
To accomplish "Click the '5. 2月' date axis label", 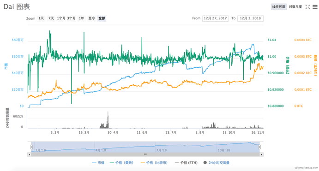I will (x=55, y=133).
